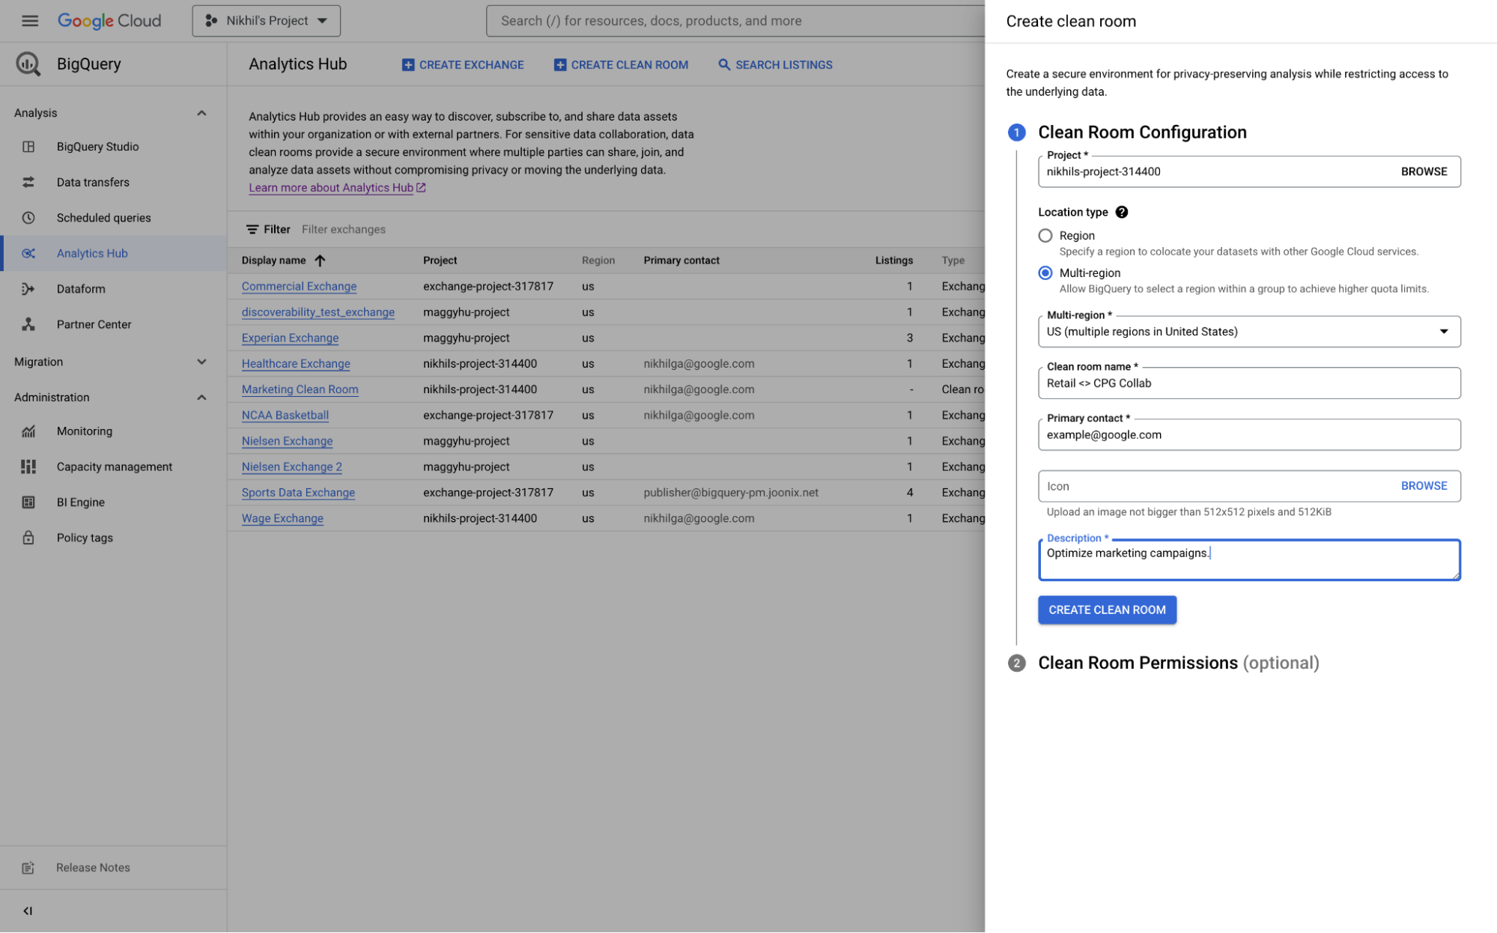This screenshot has height=933, width=1497.
Task: Click BROWSE next to the Icon field
Action: click(x=1424, y=486)
